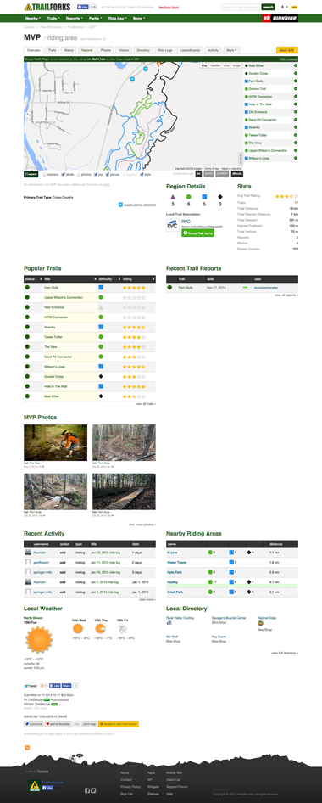Click the green circle next to Wilson's Loop in map list

pyautogui.click(x=296, y=158)
